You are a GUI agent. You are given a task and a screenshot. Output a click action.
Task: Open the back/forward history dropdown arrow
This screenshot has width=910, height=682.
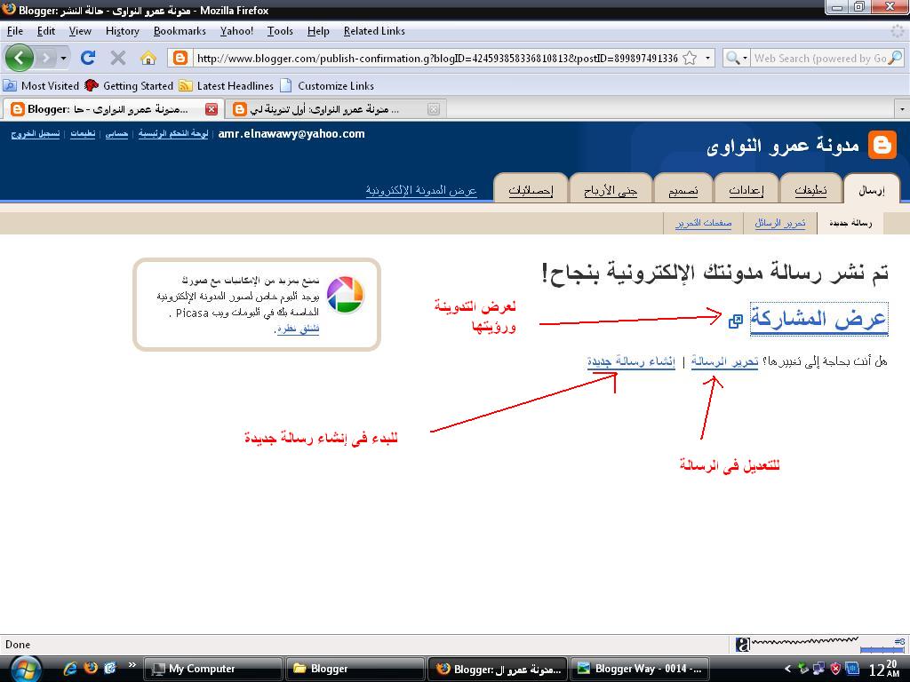[x=63, y=58]
